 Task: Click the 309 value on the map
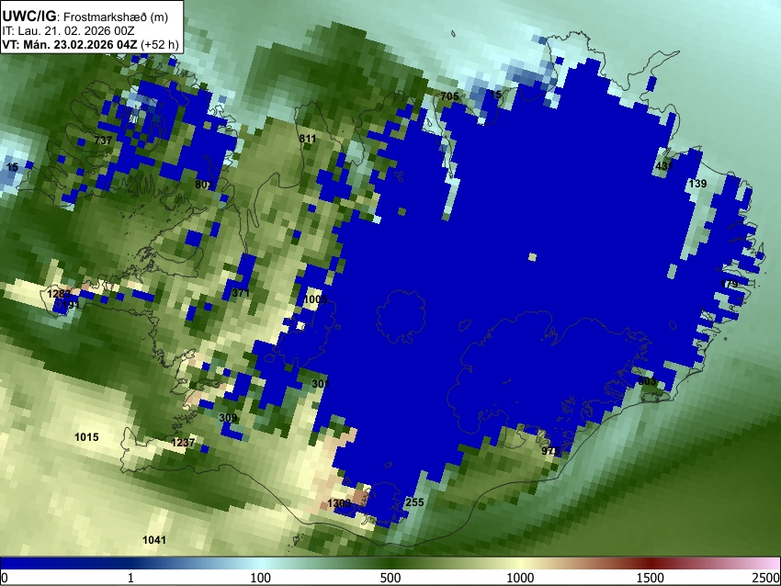click(x=228, y=418)
